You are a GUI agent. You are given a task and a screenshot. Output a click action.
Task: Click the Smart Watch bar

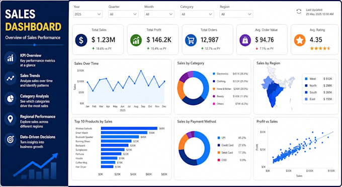click(124, 133)
